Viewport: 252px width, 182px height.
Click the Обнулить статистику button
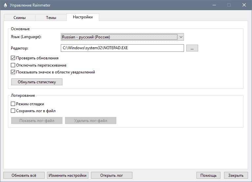click(x=37, y=82)
